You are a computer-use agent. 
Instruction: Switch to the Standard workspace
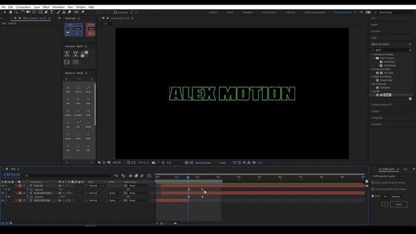(x=247, y=12)
